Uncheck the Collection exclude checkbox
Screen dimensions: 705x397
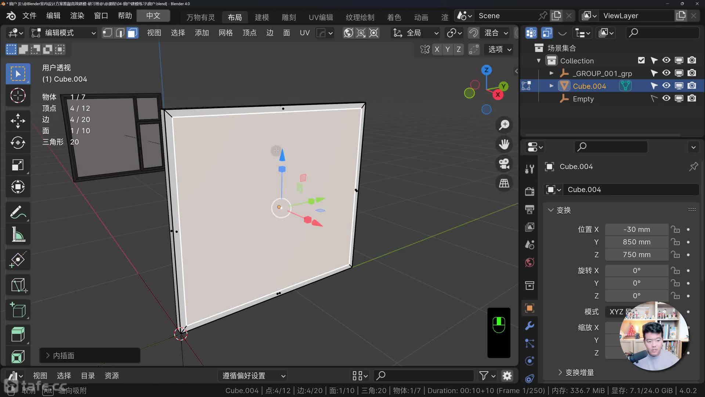[x=641, y=60]
